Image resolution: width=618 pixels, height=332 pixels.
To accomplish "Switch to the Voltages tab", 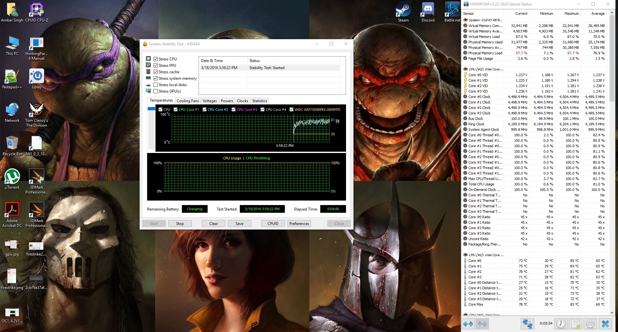I will pos(210,101).
